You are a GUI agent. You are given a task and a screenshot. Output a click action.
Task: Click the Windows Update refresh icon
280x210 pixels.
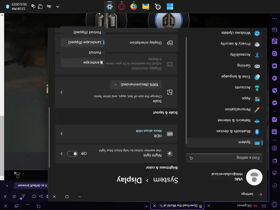click(x=257, y=33)
